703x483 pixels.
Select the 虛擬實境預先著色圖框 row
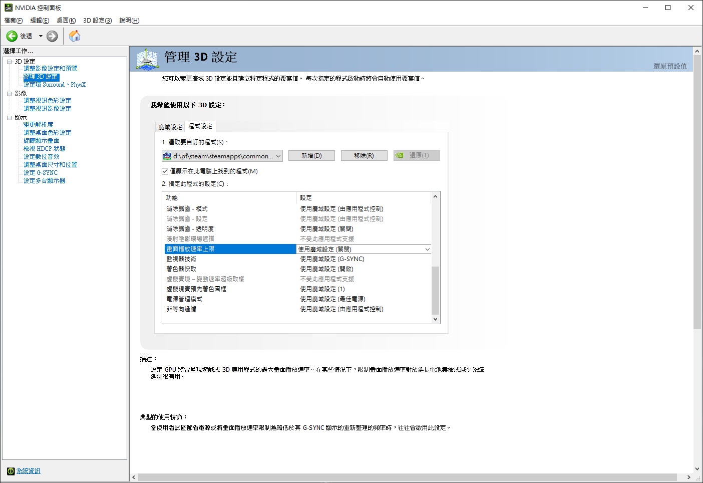pos(297,289)
